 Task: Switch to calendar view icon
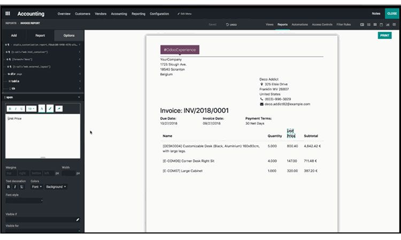(381, 25)
